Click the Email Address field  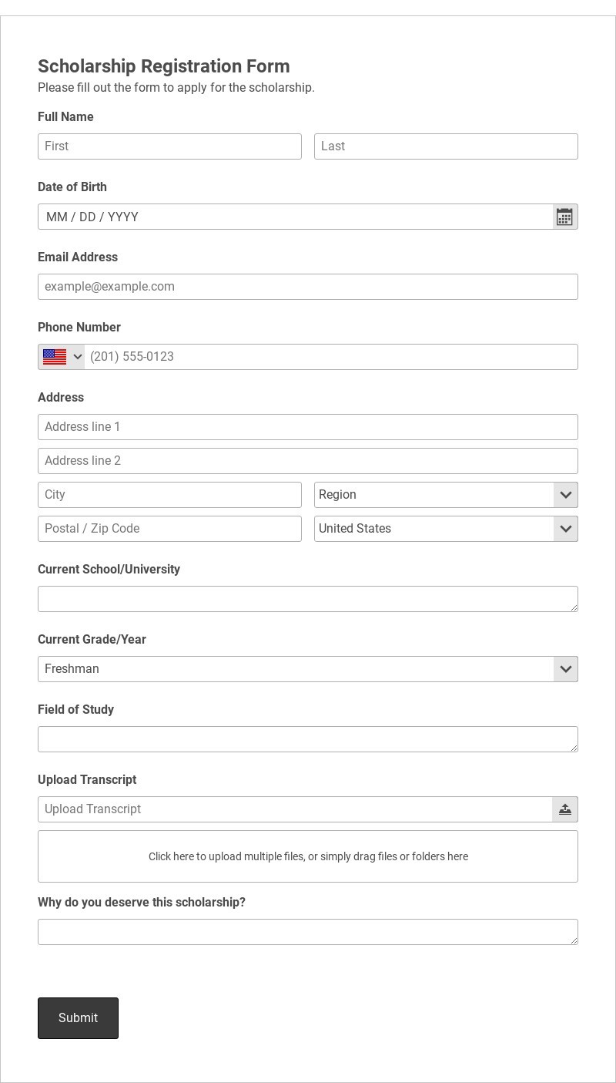(308, 287)
